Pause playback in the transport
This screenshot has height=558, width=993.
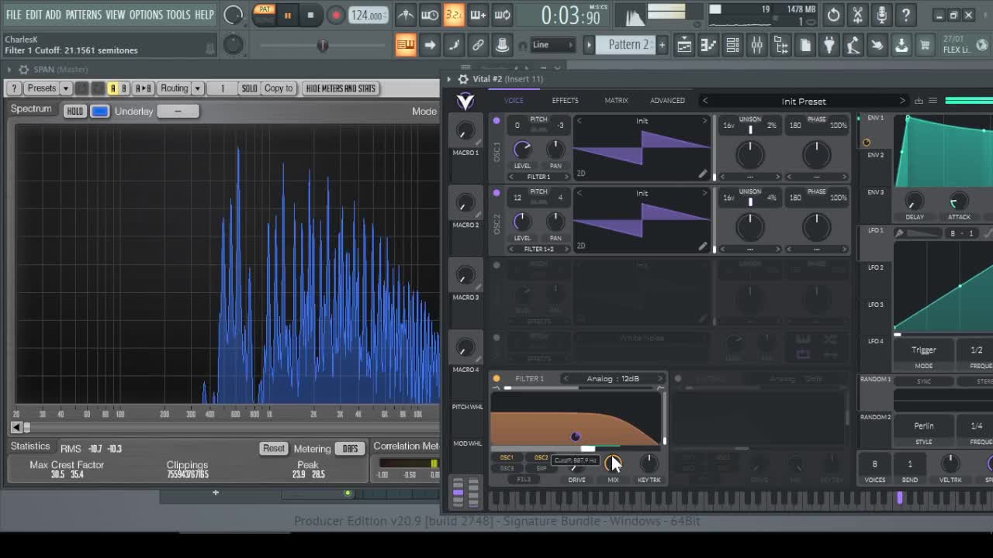pos(287,15)
